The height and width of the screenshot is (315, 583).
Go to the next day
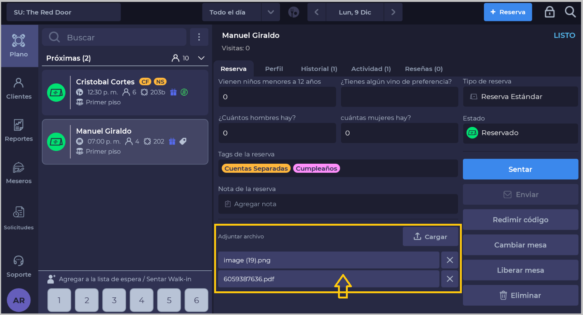pyautogui.click(x=393, y=12)
